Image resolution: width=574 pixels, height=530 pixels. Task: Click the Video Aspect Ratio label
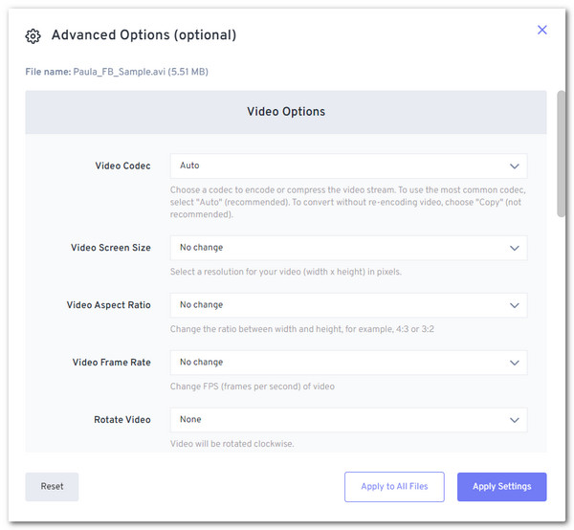pos(108,305)
